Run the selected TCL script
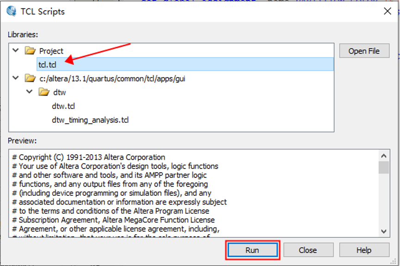400x266 pixels. [252, 250]
